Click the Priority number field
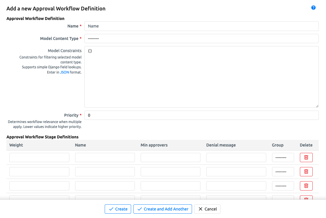 201,115
